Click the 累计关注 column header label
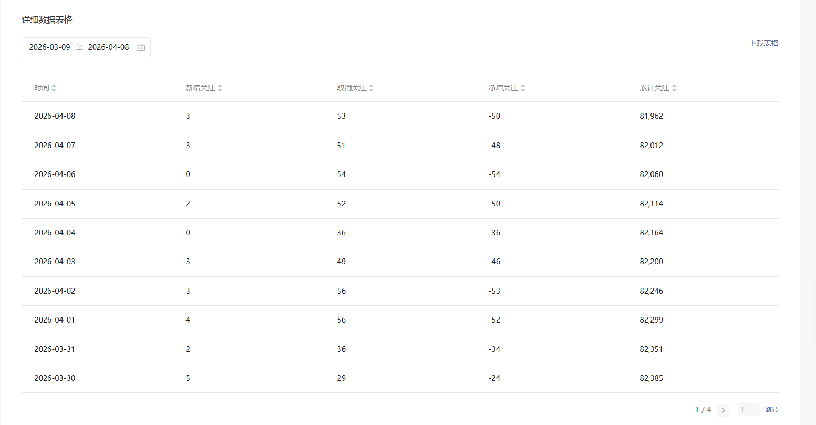The width and height of the screenshot is (816, 425). [x=654, y=88]
